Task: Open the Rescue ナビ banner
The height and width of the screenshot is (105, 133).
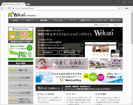Action: (x=21, y=53)
